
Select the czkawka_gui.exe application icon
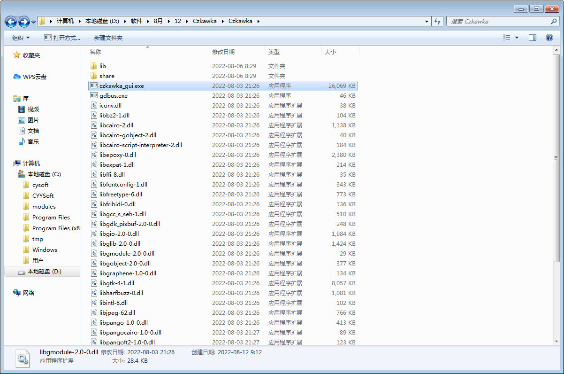coord(93,86)
